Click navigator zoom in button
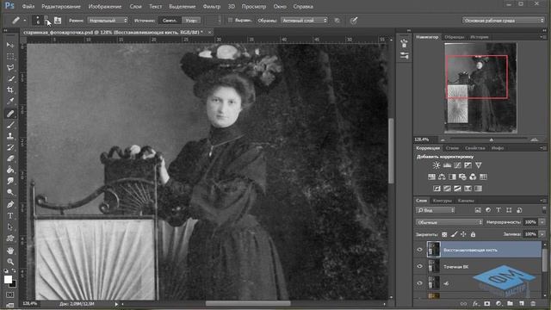 click(535, 139)
